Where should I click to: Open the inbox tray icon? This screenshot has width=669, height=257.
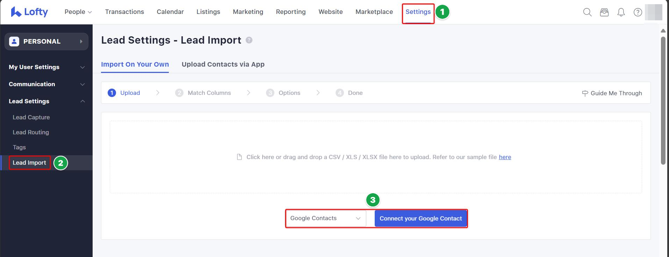click(604, 12)
